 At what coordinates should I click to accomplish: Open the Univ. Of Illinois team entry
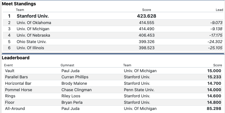tap(30, 48)
